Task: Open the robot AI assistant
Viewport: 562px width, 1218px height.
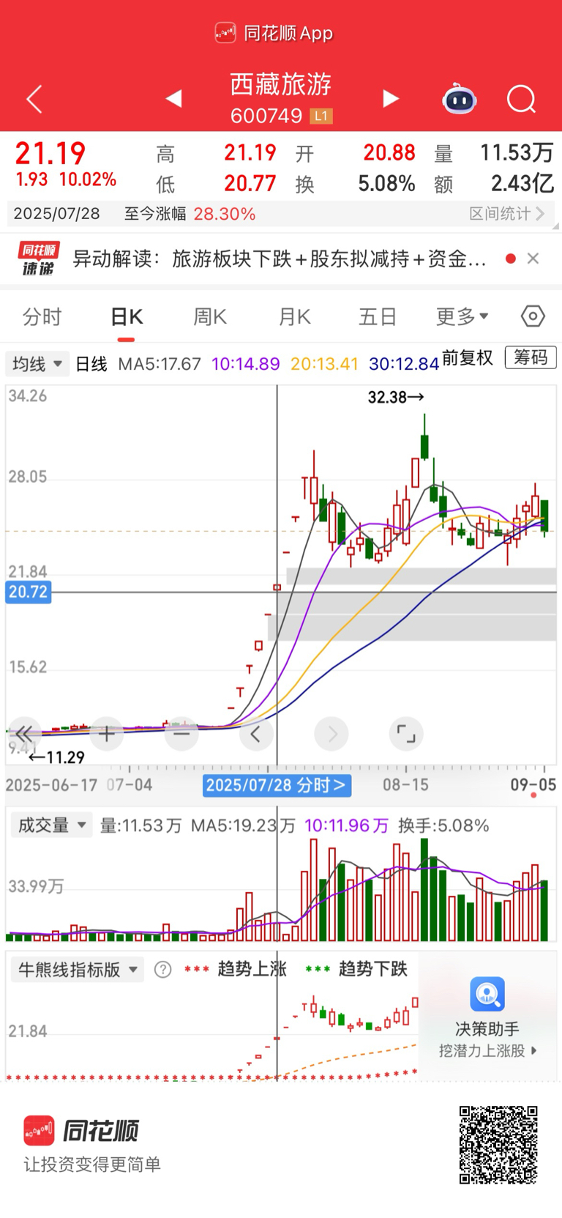Action: tap(460, 99)
